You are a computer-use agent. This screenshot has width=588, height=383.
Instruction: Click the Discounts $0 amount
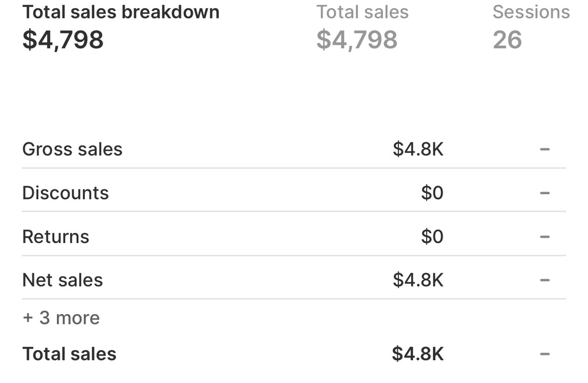(x=432, y=193)
